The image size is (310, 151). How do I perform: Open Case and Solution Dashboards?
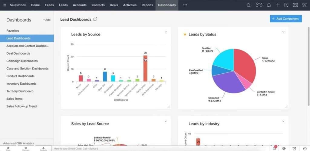coord(27,69)
